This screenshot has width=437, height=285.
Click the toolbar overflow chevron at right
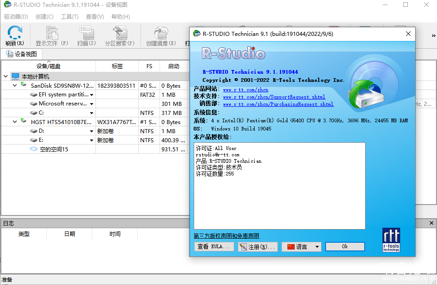point(433,35)
